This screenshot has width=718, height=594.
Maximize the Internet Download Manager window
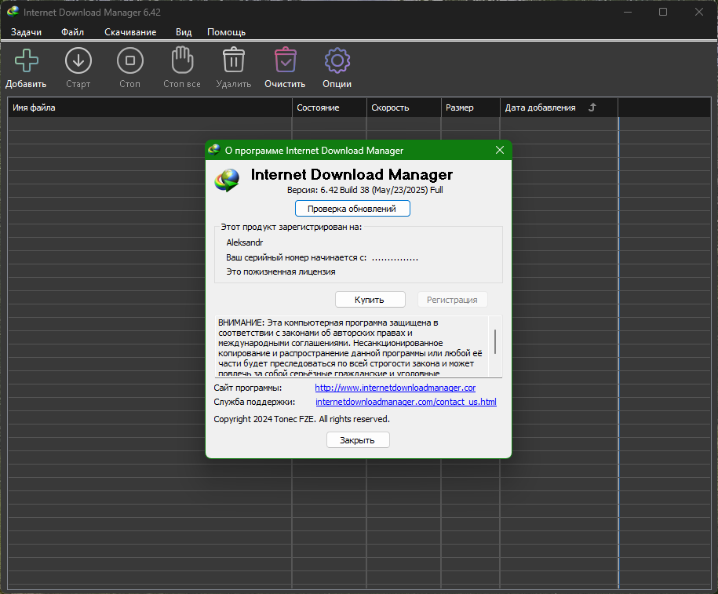coord(663,12)
